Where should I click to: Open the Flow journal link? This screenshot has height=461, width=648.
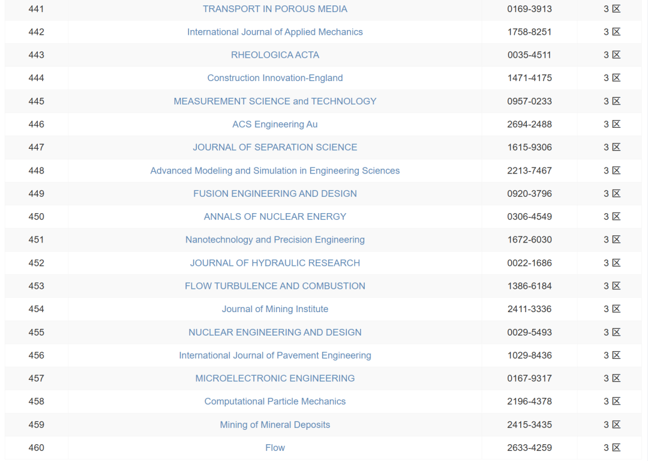click(x=275, y=448)
